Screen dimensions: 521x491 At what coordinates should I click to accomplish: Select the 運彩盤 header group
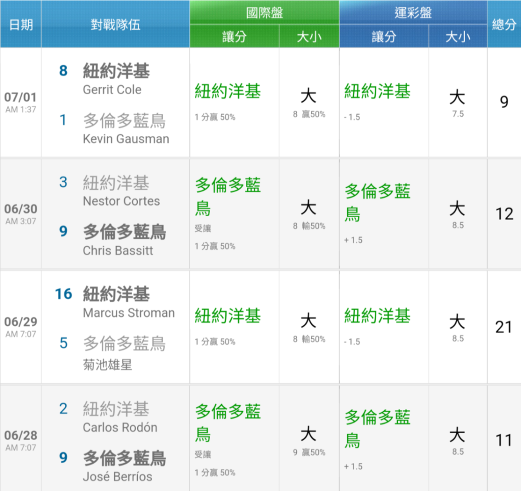coord(413,13)
